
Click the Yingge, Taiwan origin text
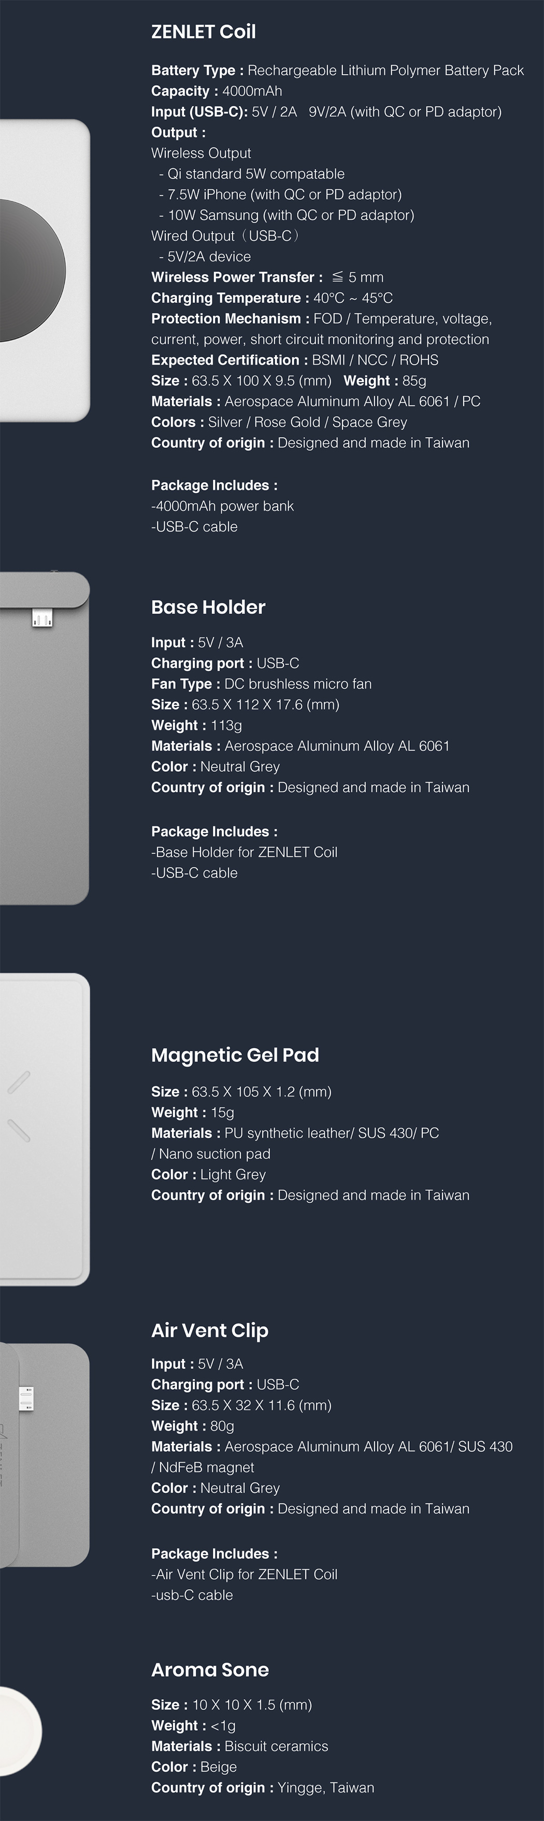(326, 1787)
